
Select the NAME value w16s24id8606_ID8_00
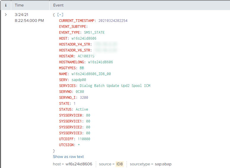91,74
